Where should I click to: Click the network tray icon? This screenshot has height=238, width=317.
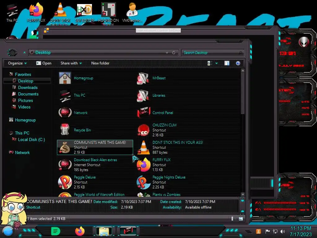coord(275,231)
